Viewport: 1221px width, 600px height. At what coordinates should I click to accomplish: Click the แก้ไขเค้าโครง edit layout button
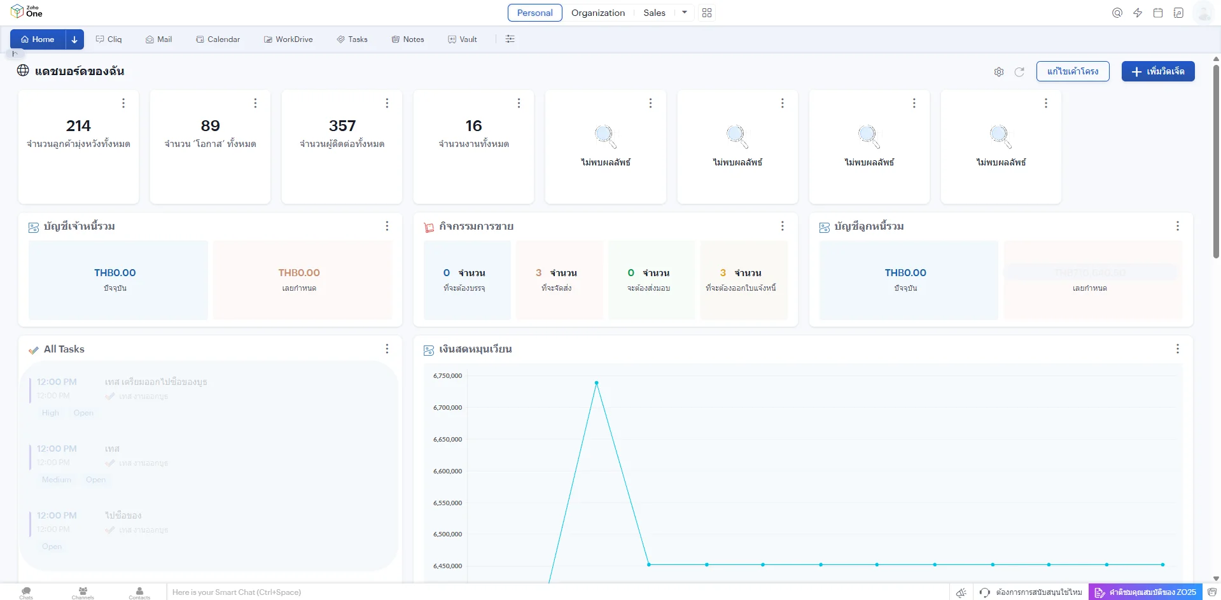click(x=1072, y=71)
